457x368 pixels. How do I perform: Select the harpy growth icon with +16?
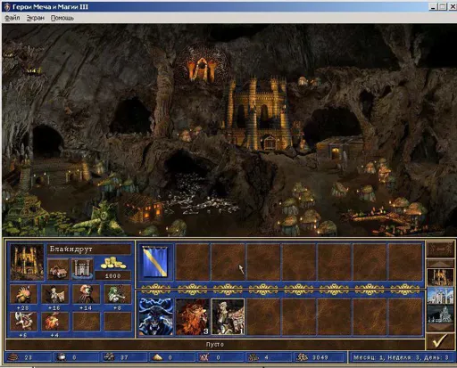(x=55, y=294)
